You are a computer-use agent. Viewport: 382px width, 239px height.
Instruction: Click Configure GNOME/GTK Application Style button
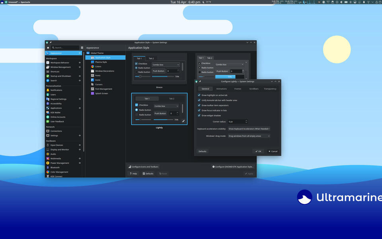tap(233, 167)
